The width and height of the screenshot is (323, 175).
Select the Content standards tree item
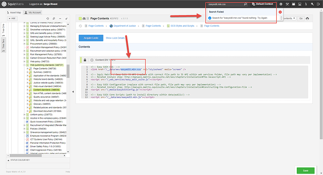46,90
